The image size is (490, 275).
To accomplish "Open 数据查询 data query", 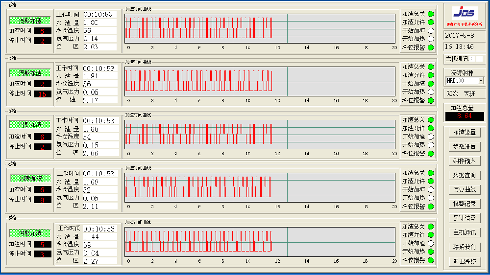I will coord(465,175).
